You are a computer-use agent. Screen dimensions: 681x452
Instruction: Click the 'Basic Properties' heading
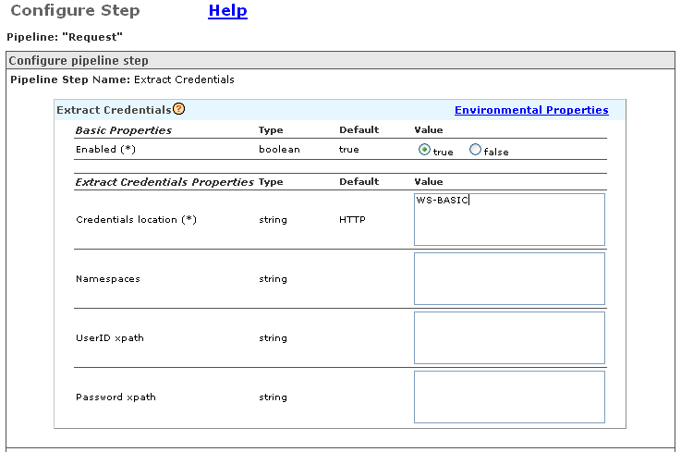coord(123,130)
